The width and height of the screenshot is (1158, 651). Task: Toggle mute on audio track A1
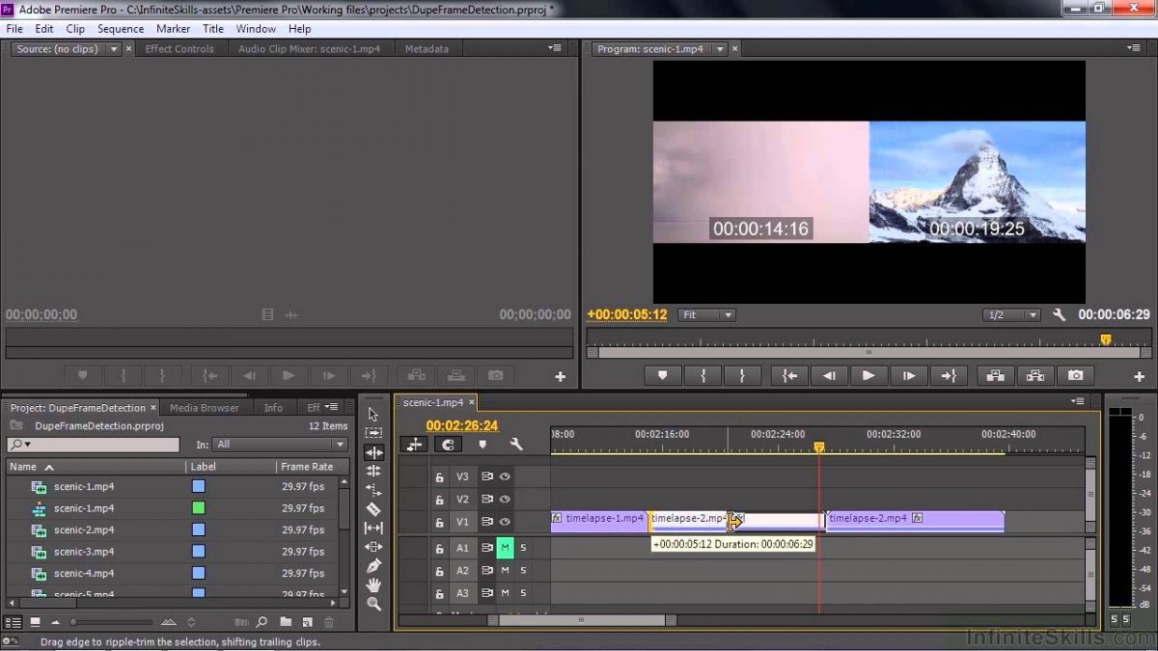point(505,548)
